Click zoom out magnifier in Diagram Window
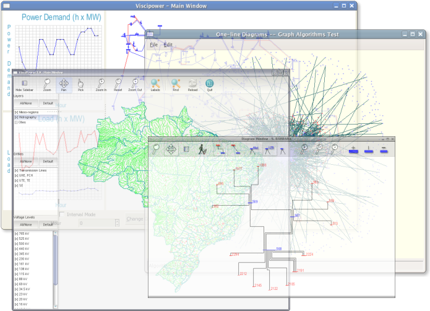 click(334, 149)
